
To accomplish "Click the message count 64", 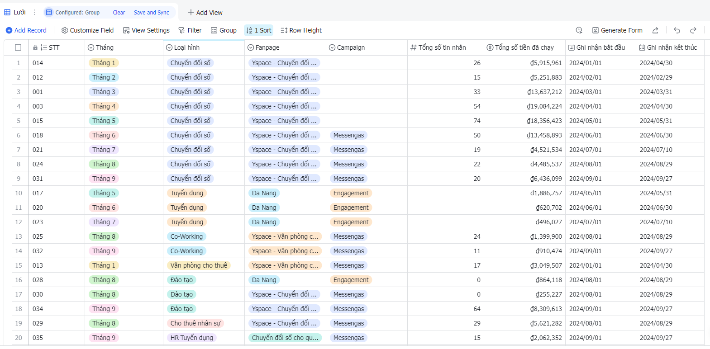I will click(477, 309).
